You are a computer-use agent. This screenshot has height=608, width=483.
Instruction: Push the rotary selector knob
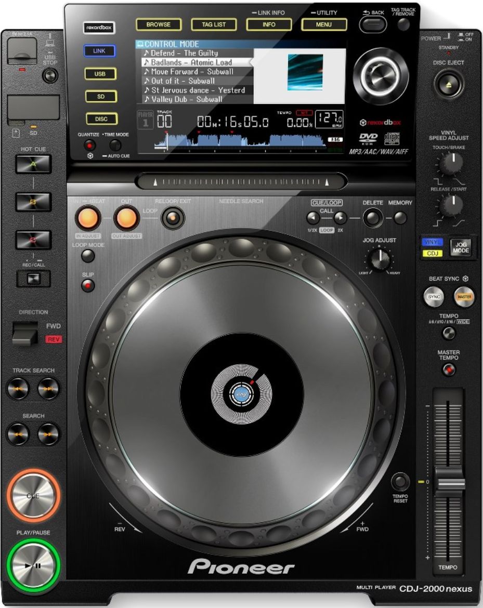click(381, 76)
